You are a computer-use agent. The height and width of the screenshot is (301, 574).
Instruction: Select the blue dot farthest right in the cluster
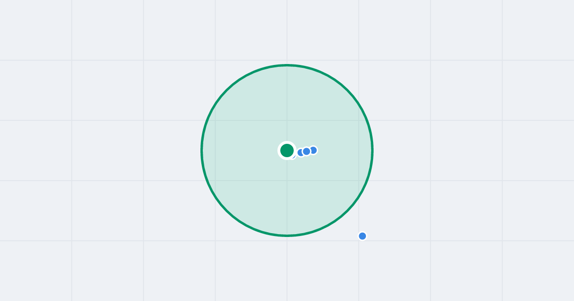313,150
